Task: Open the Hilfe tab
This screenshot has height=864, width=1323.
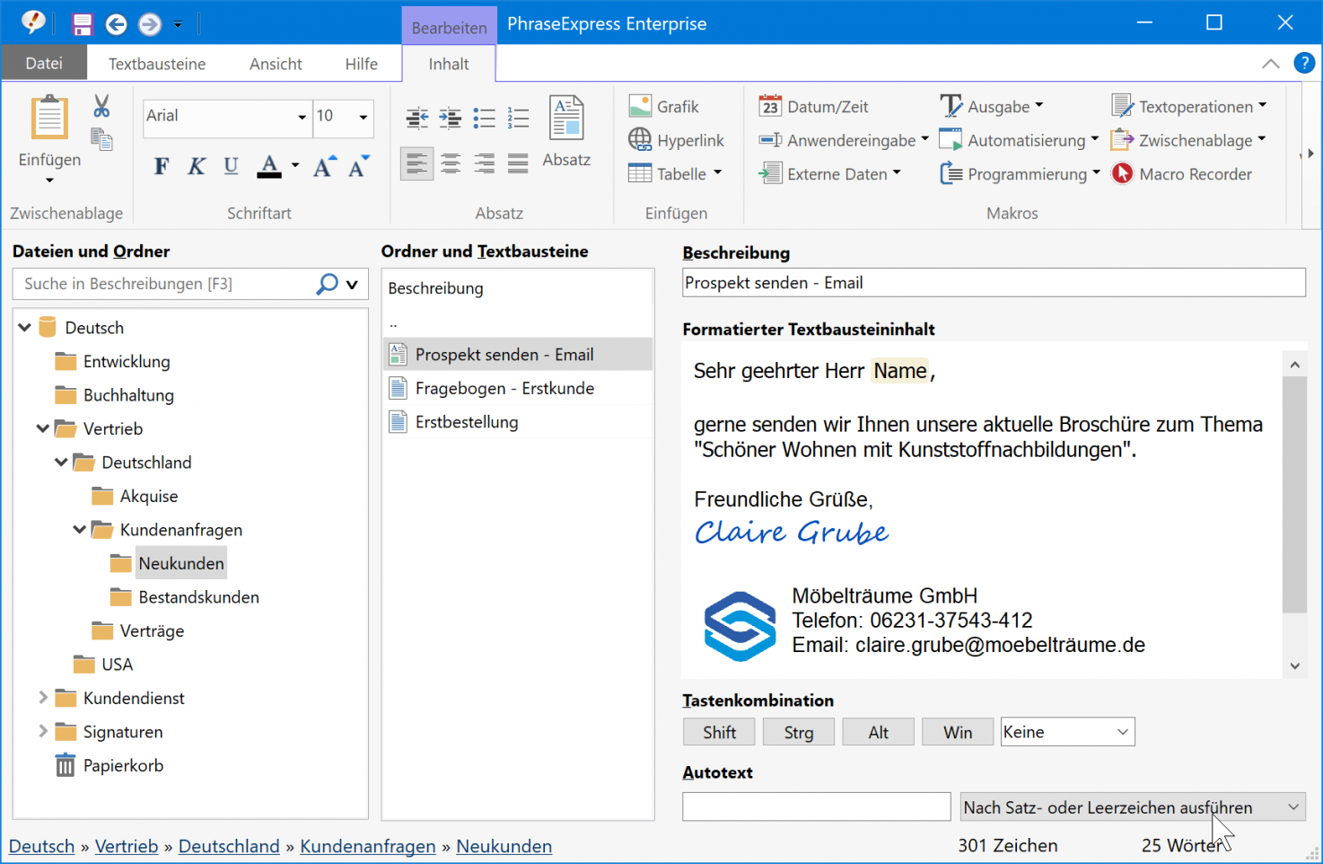Action: click(x=362, y=64)
